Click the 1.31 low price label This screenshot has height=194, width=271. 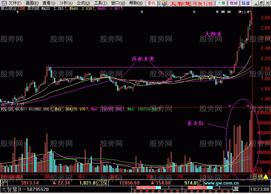20,104
